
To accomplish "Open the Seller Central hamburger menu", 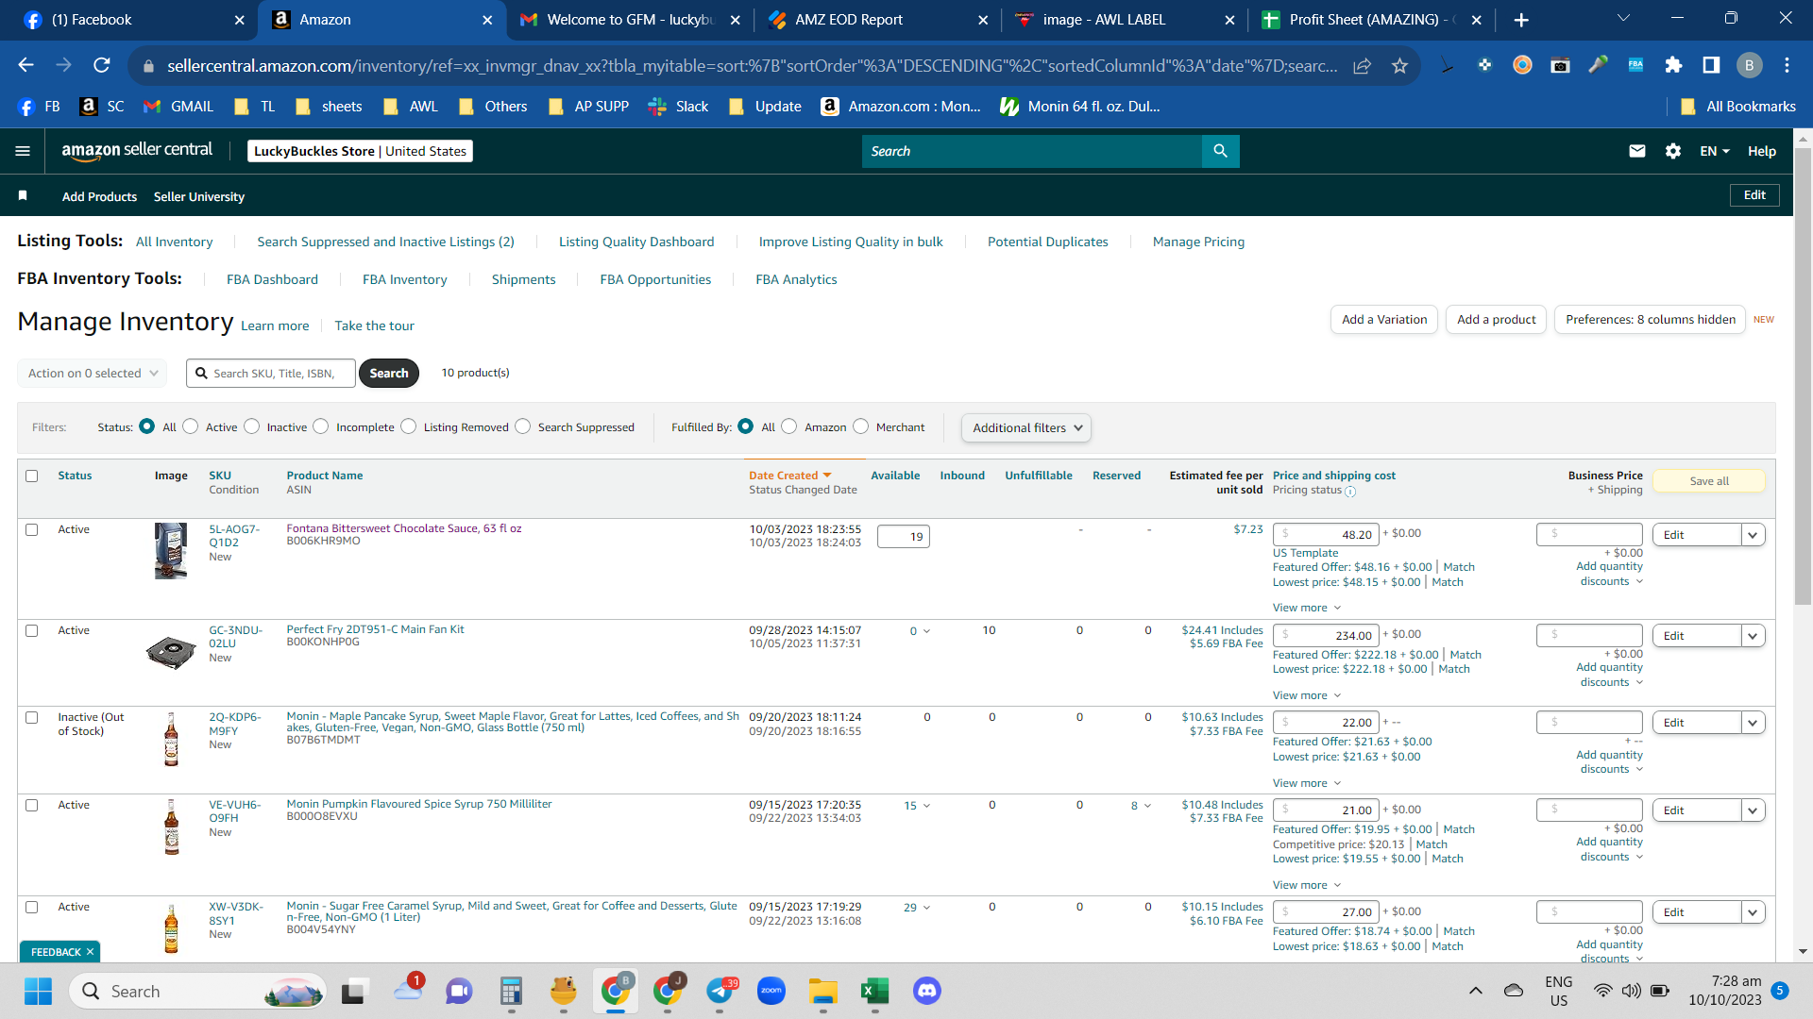I will click(x=23, y=151).
